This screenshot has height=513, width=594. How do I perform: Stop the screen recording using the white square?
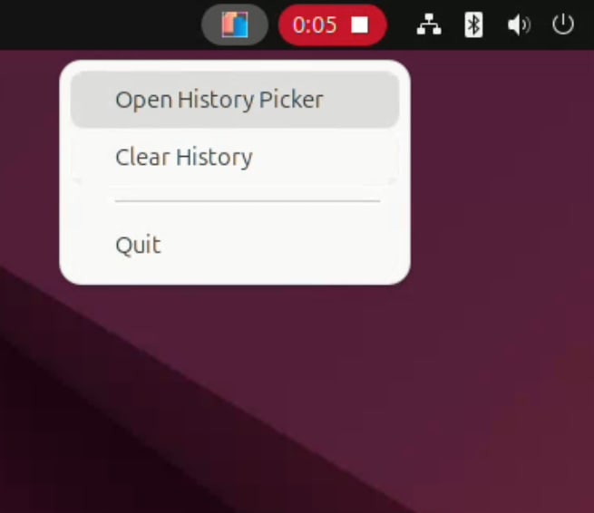359,25
